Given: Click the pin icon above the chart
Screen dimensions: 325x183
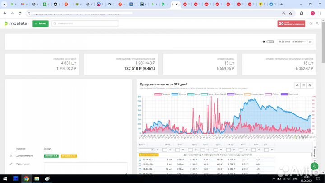Looking at the screenshot, I should pyautogui.click(x=297, y=85).
